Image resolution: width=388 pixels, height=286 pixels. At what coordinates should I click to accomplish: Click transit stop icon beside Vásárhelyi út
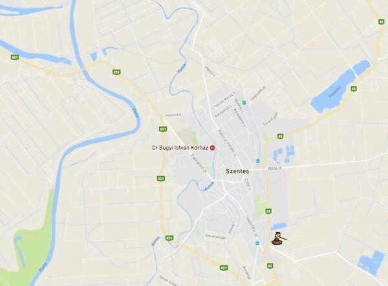coord(257,243)
